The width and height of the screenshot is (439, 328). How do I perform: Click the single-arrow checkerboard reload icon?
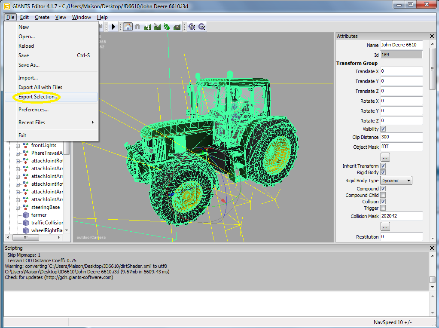[201, 27]
